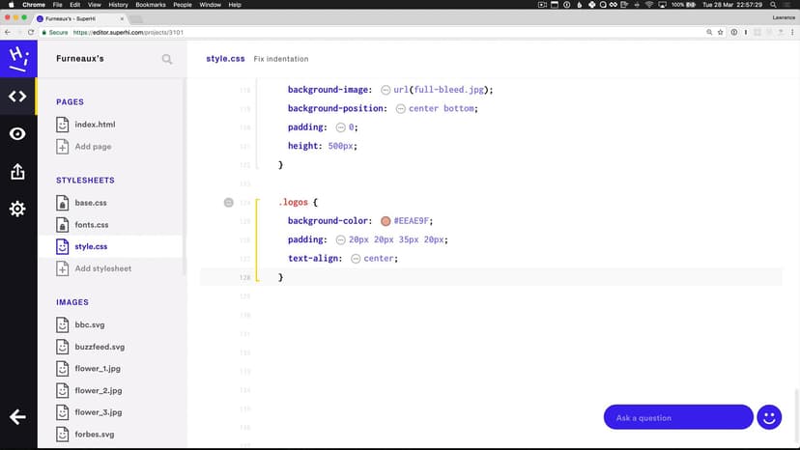Open the code editor view icon

coord(17,96)
